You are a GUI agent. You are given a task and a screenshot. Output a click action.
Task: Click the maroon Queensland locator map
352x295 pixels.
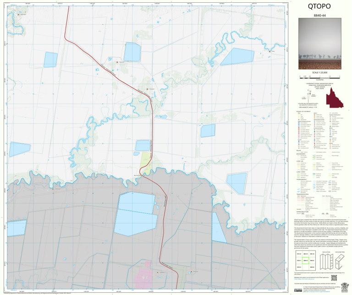[335, 98]
